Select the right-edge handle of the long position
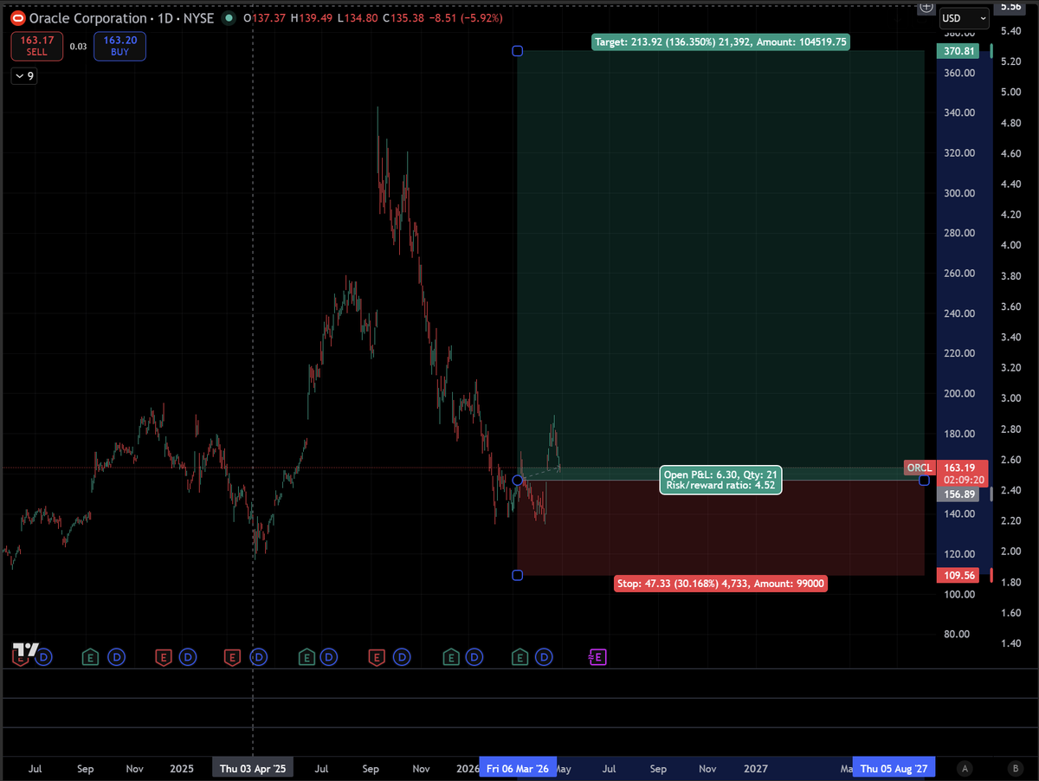 tap(924, 480)
